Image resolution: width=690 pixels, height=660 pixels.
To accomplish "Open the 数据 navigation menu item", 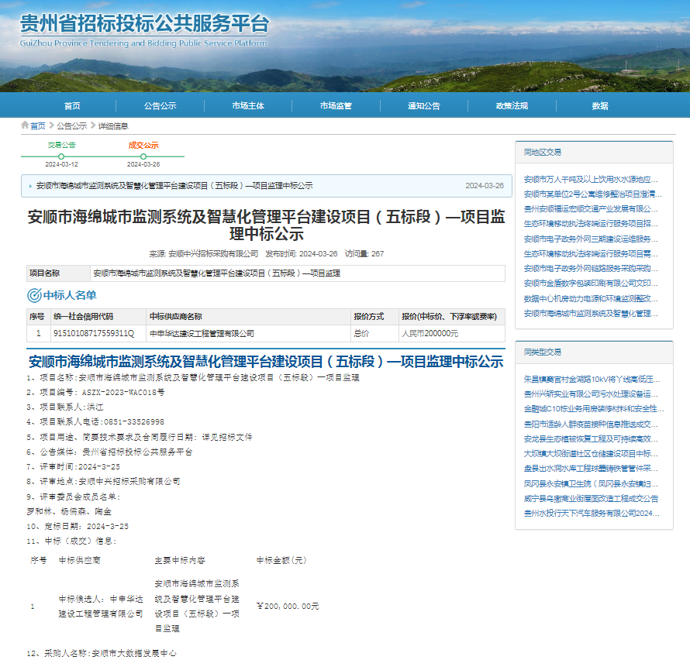I will tap(600, 105).
